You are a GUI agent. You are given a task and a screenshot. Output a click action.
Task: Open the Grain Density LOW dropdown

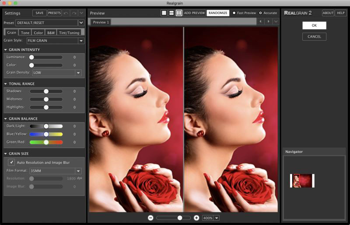coord(57,73)
